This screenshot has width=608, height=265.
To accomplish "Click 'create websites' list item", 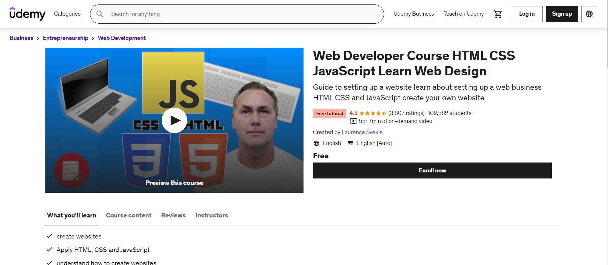I will tap(79, 236).
